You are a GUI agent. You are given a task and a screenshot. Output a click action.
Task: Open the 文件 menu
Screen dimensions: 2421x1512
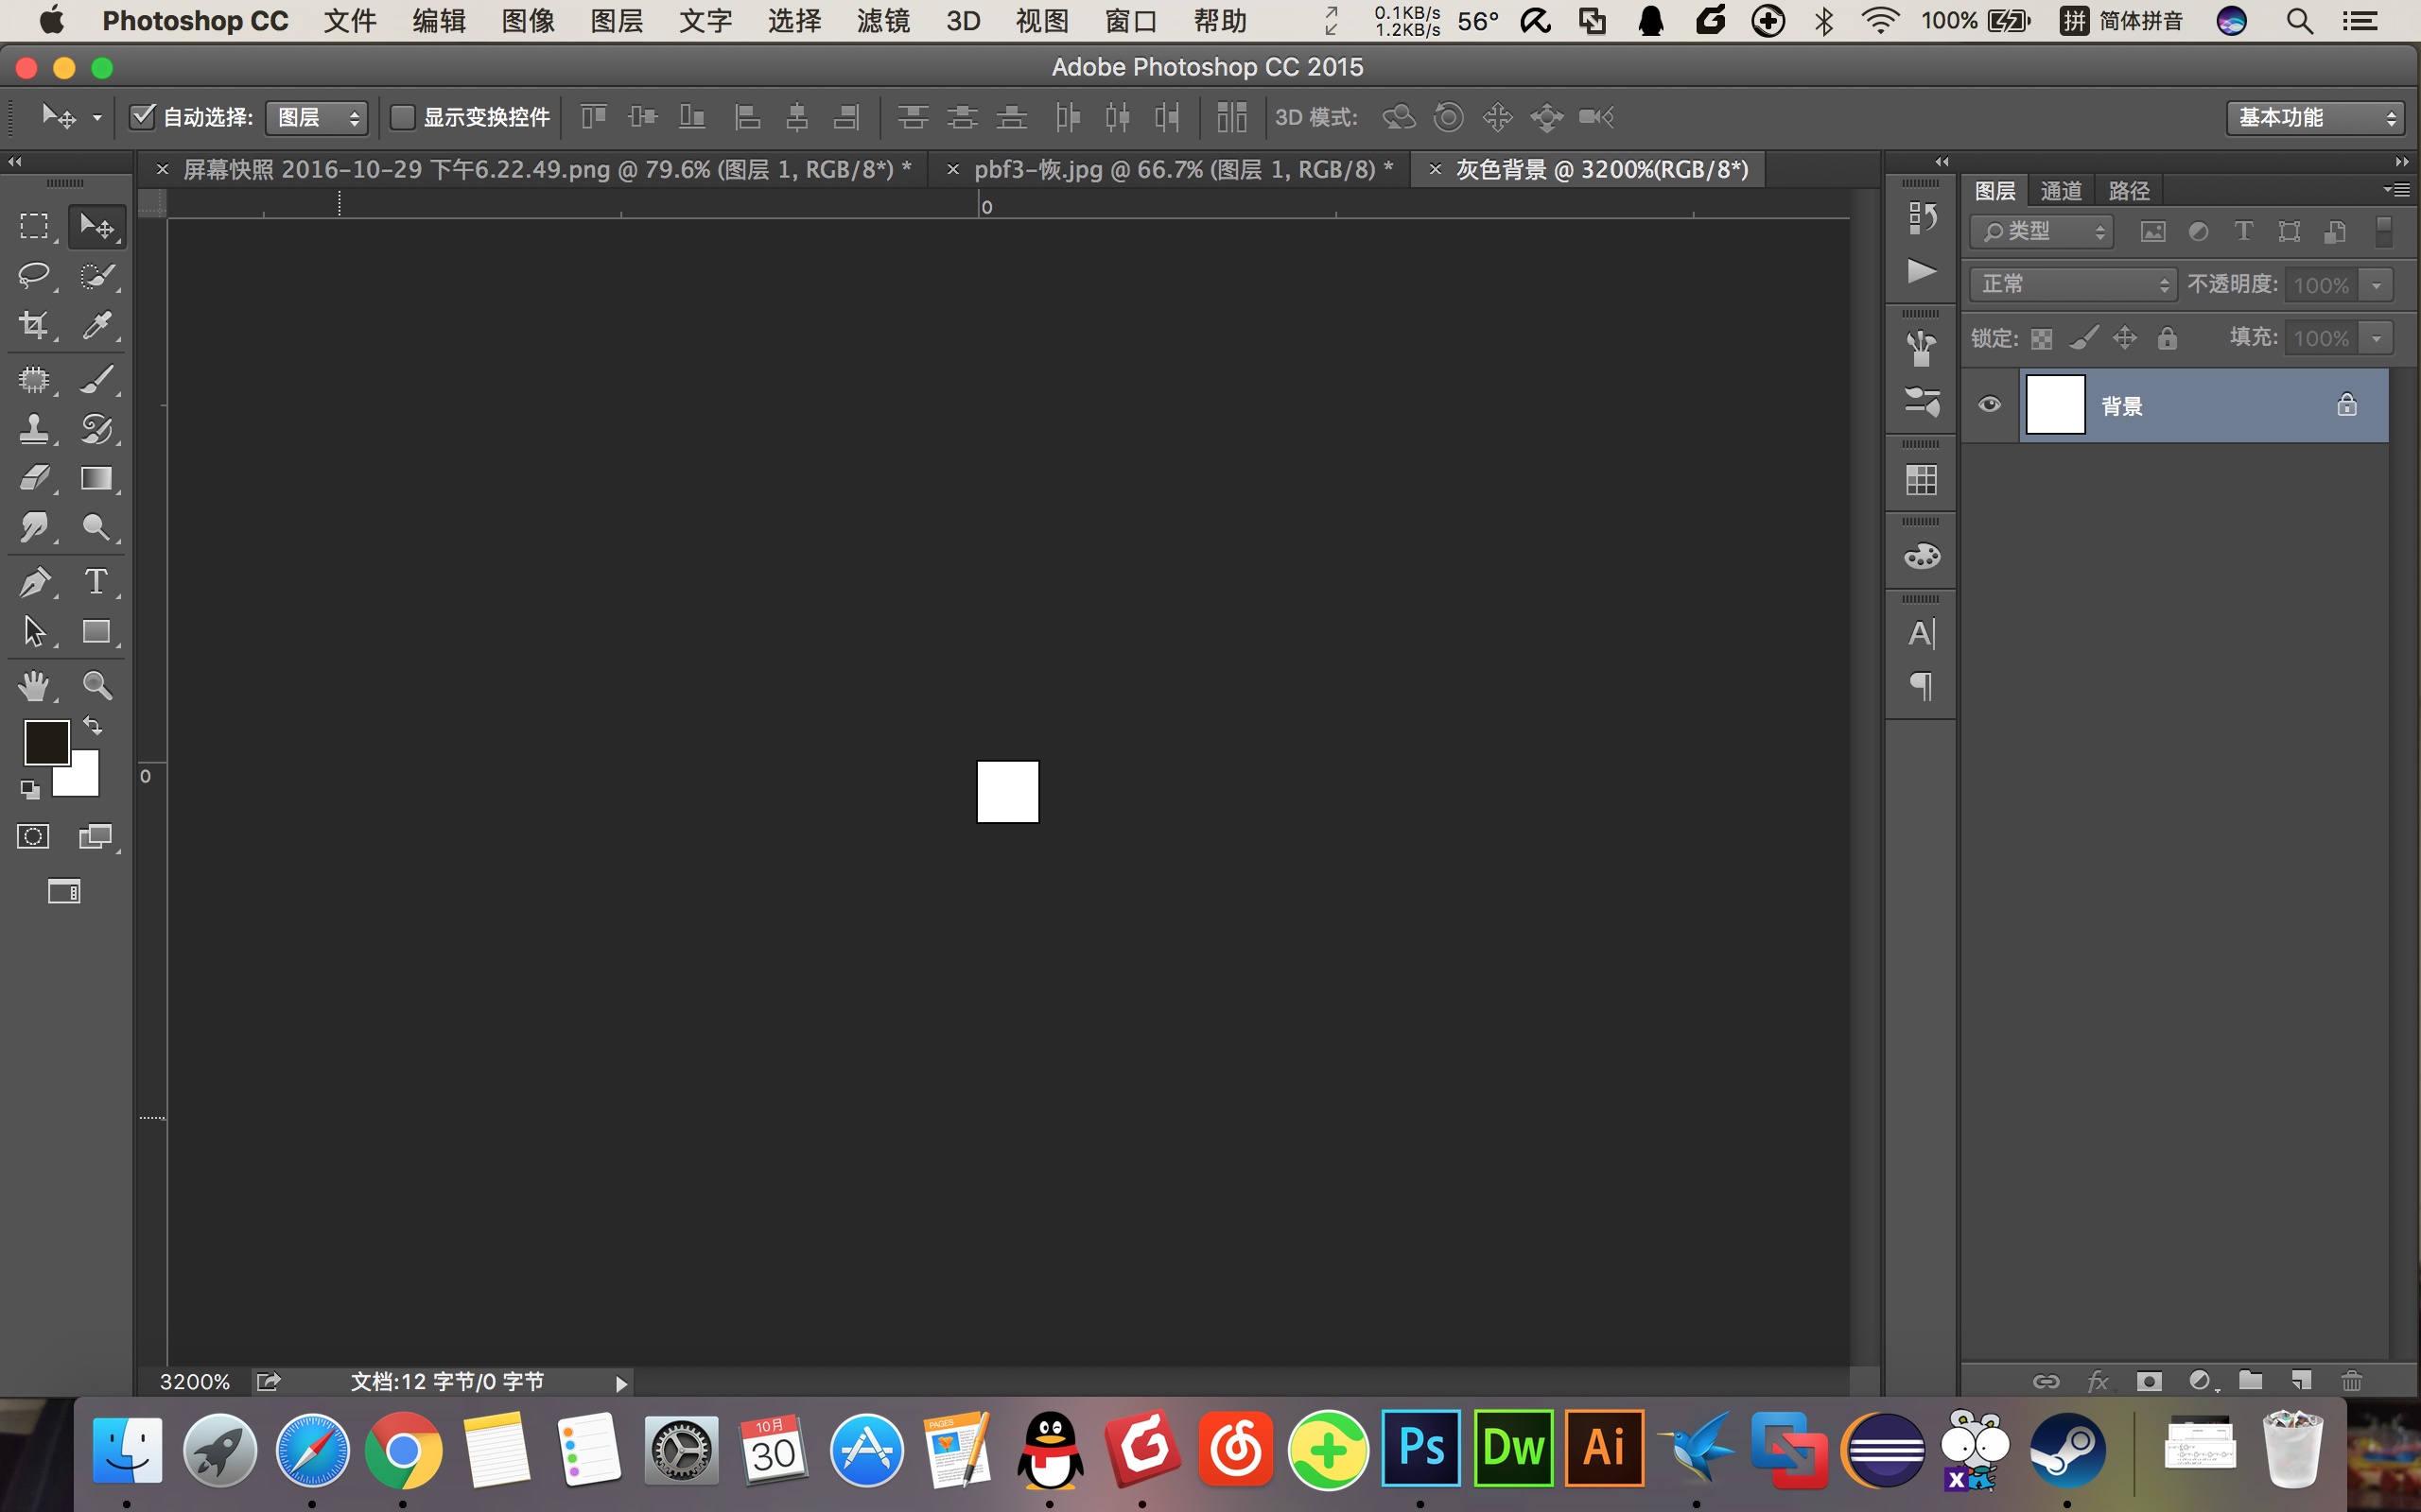coord(350,20)
